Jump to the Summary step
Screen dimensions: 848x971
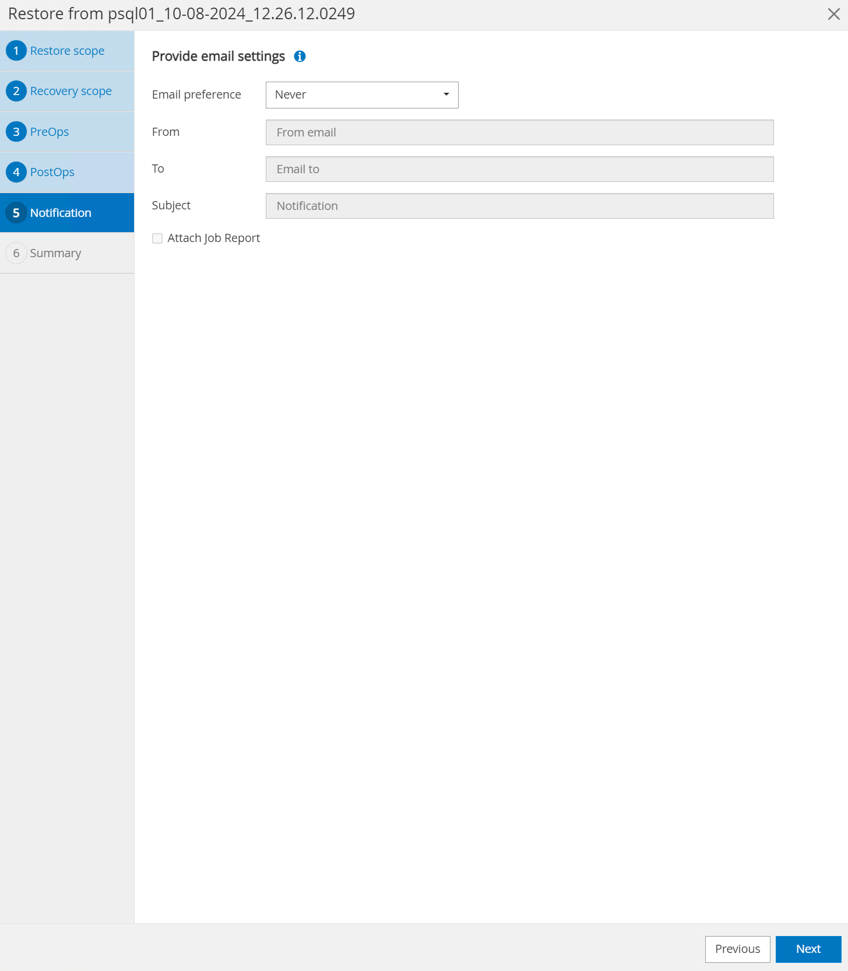coord(67,253)
